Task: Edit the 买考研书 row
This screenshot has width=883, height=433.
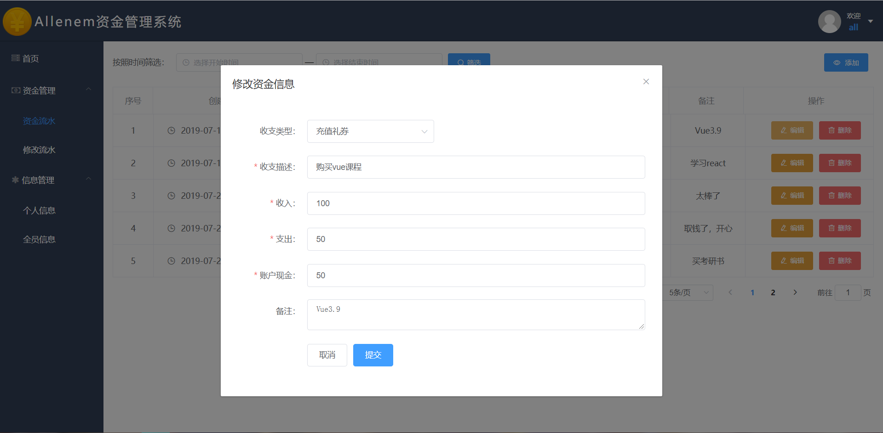Action: tap(791, 261)
